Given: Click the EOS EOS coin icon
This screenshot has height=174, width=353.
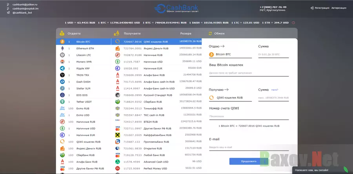Looking at the screenshot, I should 62,95.
